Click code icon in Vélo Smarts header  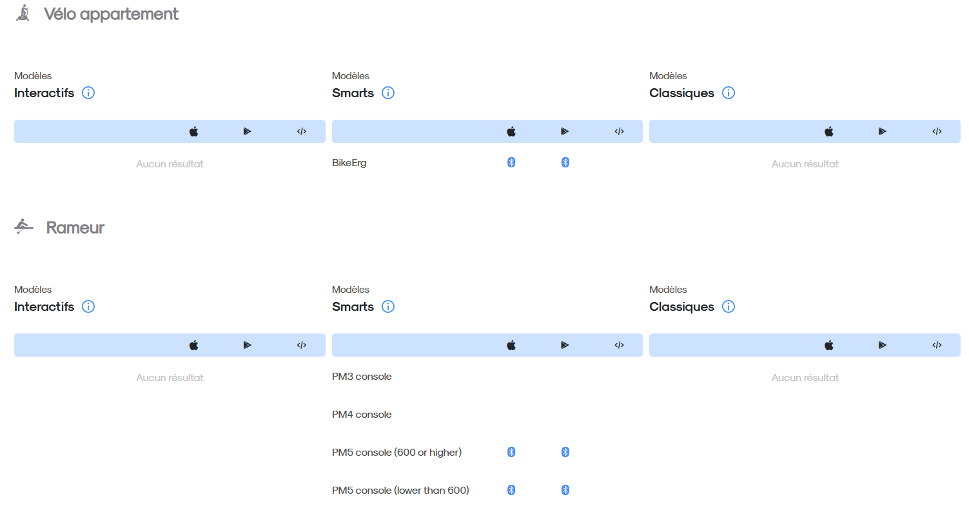[619, 131]
